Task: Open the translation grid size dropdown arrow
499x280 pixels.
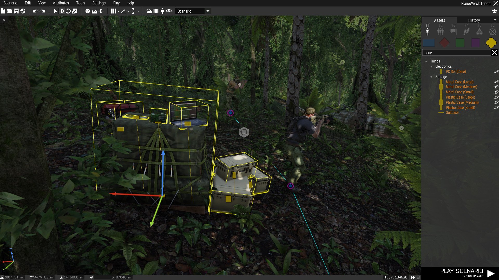Action: point(118,11)
